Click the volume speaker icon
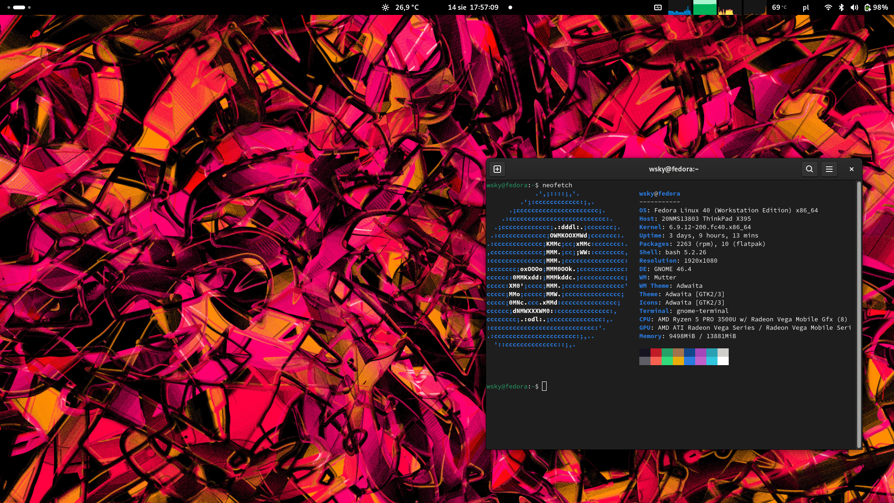Screen dimensions: 894x503 (854, 7)
